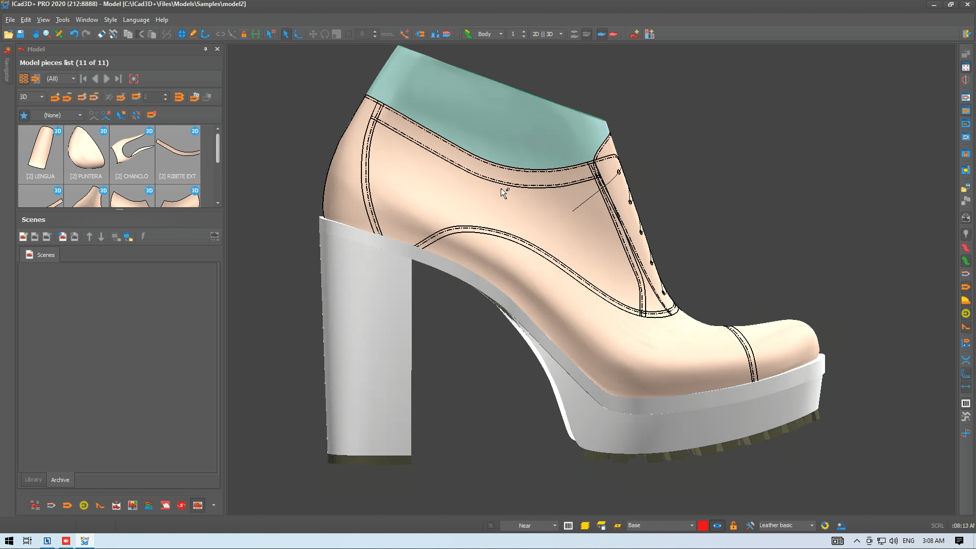Switch to the Library tab
The width and height of the screenshot is (976, 549).
[x=34, y=479]
